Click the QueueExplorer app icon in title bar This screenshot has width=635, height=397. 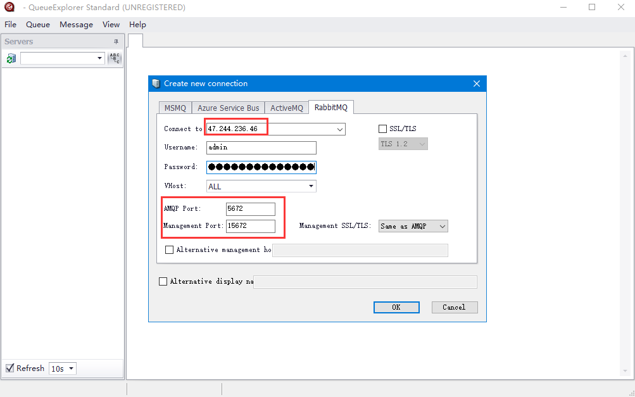tap(9, 8)
